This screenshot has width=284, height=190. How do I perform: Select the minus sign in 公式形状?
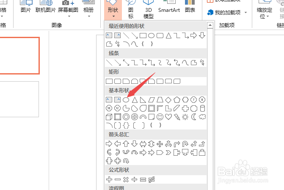(x=118, y=179)
